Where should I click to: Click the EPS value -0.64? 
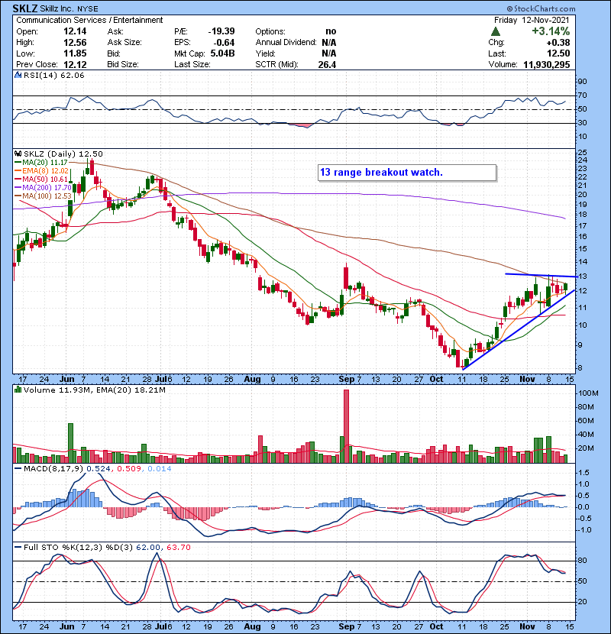coord(224,43)
